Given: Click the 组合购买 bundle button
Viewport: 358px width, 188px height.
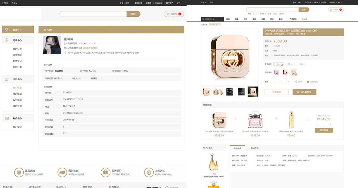Looking at the screenshot, I should coord(324,130).
